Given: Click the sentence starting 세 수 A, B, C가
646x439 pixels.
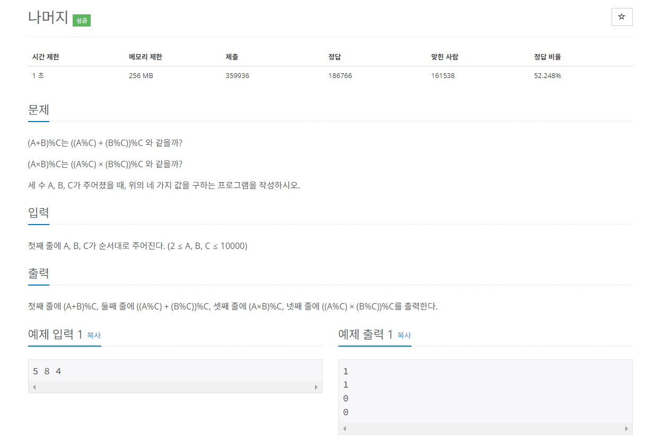Looking at the screenshot, I should click(164, 185).
